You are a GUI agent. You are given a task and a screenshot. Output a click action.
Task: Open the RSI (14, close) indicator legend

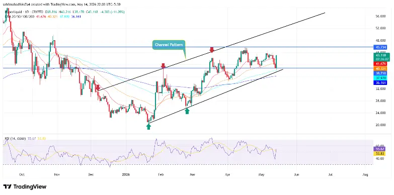15,139
